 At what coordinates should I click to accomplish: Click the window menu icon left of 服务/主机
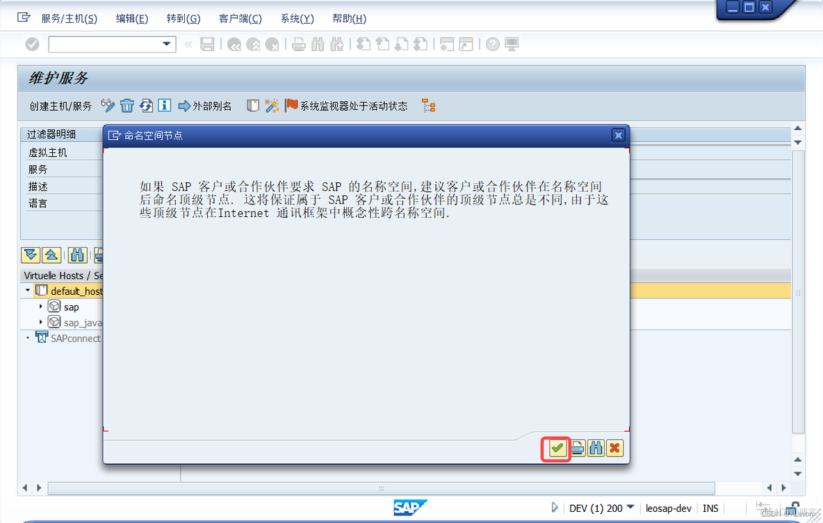click(24, 17)
